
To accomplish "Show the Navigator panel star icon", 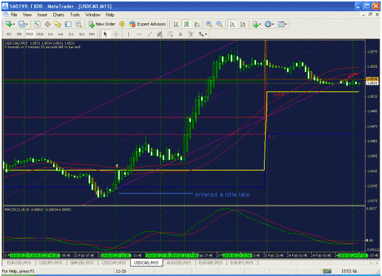I will (57, 24).
